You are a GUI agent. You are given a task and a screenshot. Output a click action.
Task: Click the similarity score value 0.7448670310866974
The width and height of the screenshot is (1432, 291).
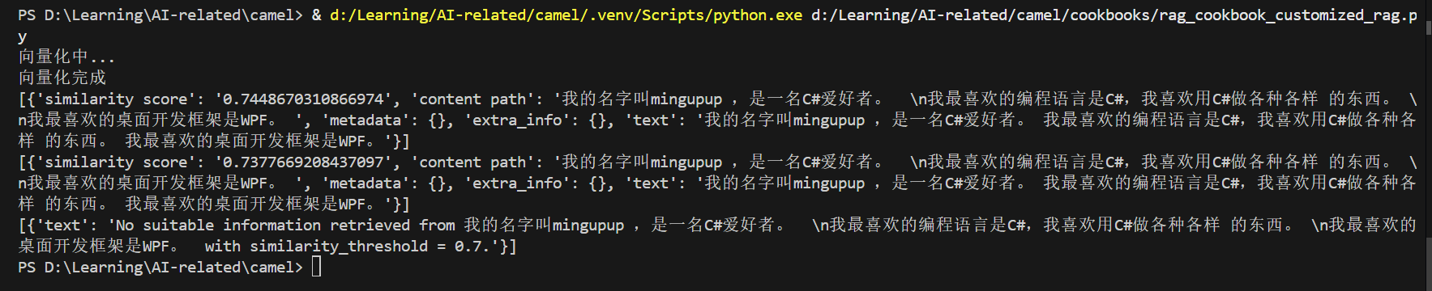[x=303, y=99]
